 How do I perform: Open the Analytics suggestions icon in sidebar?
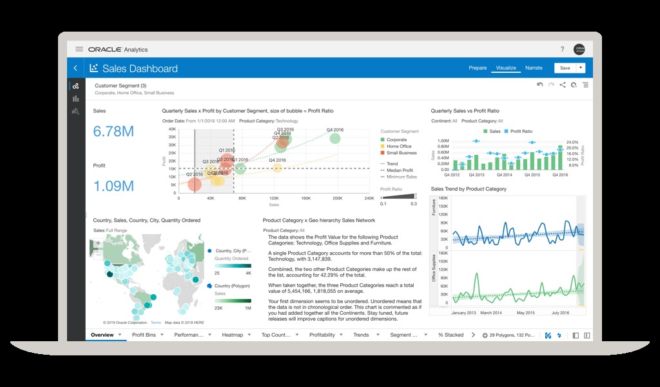point(76,112)
